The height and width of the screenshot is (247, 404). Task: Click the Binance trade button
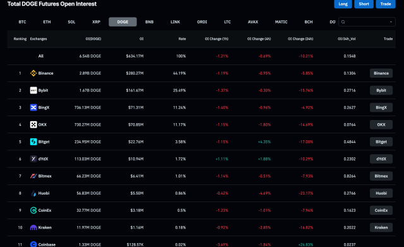[381, 73]
